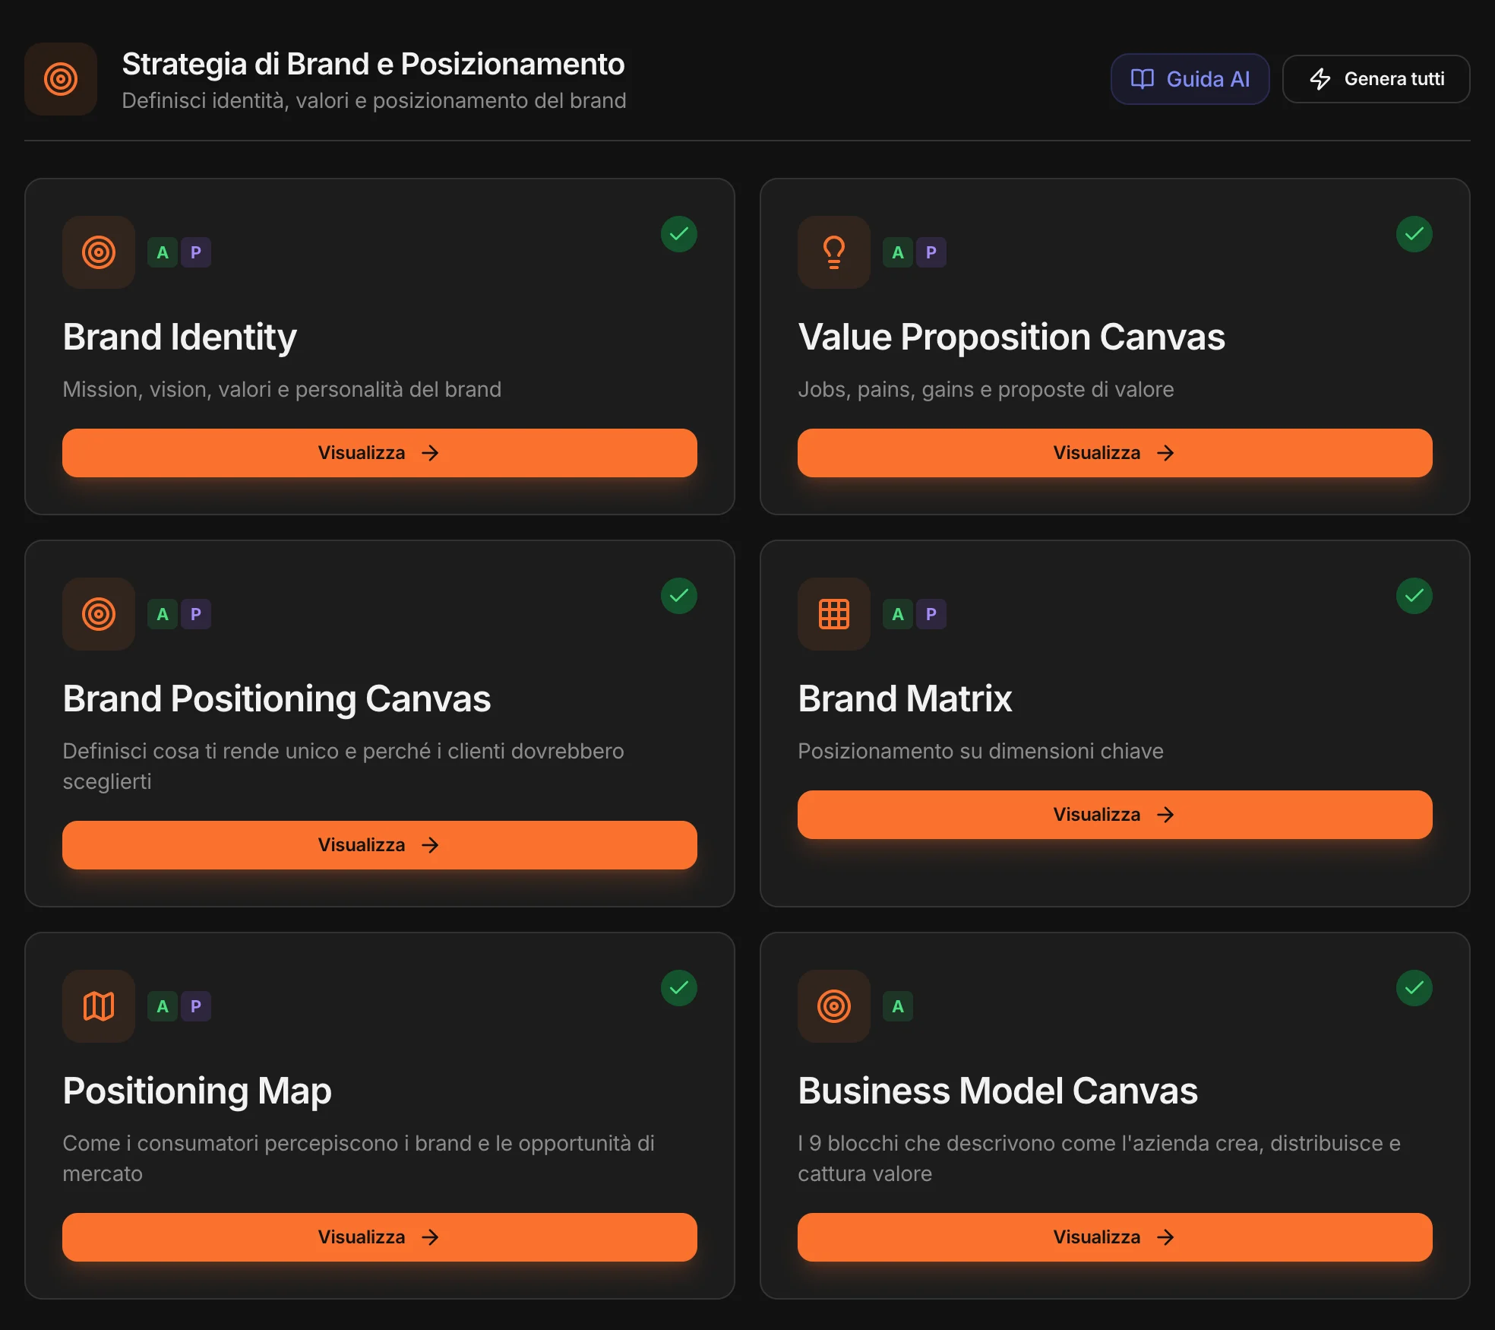
Task: Open the Guida AI button
Action: (x=1190, y=79)
